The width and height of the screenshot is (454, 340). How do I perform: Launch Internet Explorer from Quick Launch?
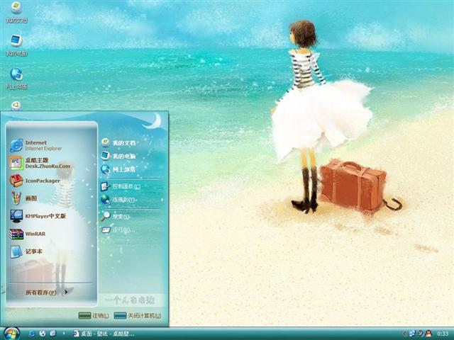pyautogui.click(x=31, y=334)
